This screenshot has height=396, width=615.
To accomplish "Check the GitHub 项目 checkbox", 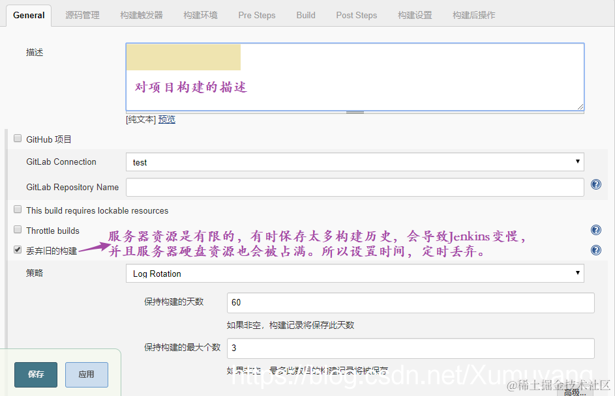I will coord(17,138).
